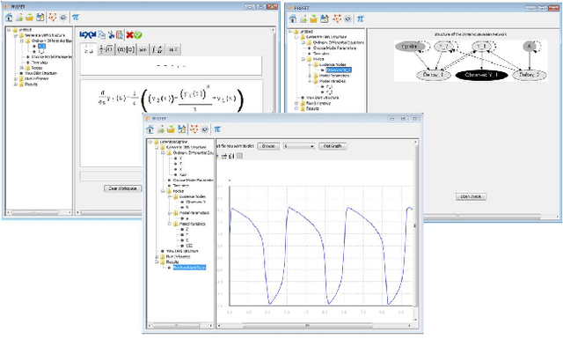Viewport: 563px width, 361px height.
Task: Open the sin trigonometric functions tab
Action: pyautogui.click(x=143, y=49)
